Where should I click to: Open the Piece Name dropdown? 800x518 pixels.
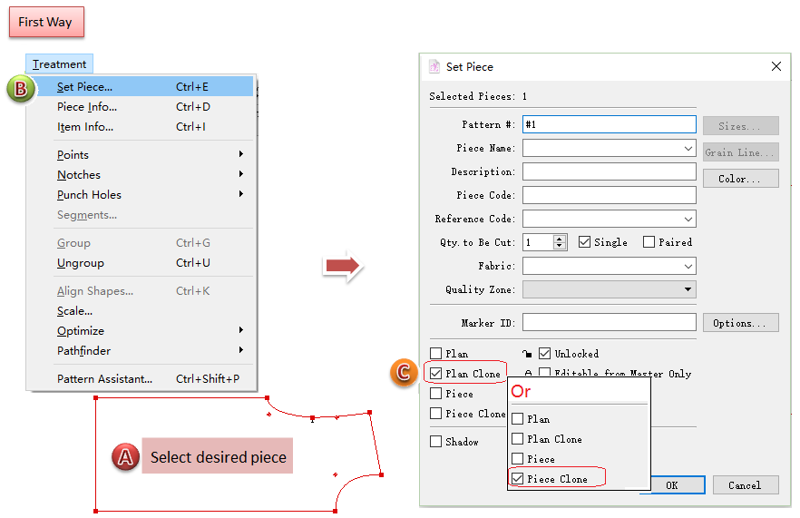pos(688,148)
